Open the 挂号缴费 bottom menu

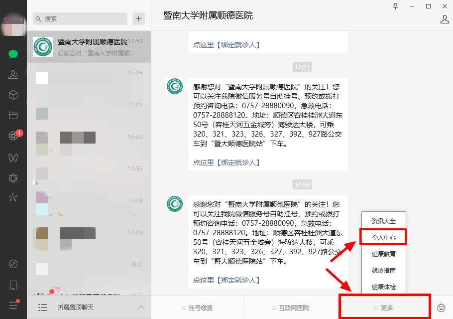click(198, 308)
